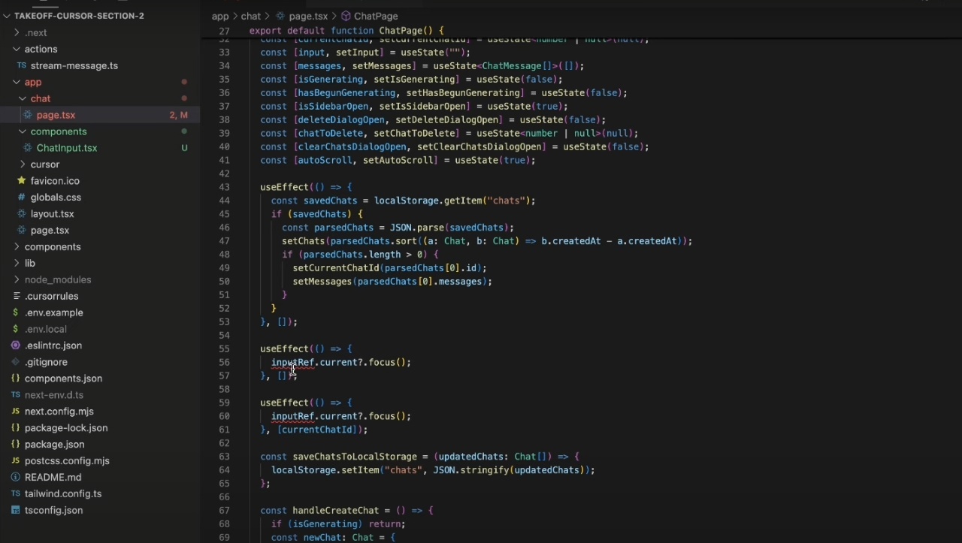Viewport: 962px width, 543px height.
Task: Click the git icon beside .gitignore
Action: pos(16,362)
